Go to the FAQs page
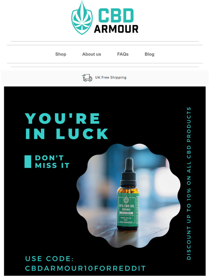Image resolution: width=209 pixels, height=279 pixels. click(x=123, y=54)
